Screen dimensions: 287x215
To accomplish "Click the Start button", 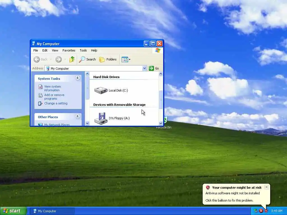I will tap(13, 211).
